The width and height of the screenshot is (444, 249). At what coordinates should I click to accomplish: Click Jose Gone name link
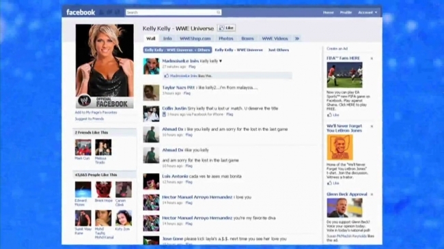[x=172, y=239]
